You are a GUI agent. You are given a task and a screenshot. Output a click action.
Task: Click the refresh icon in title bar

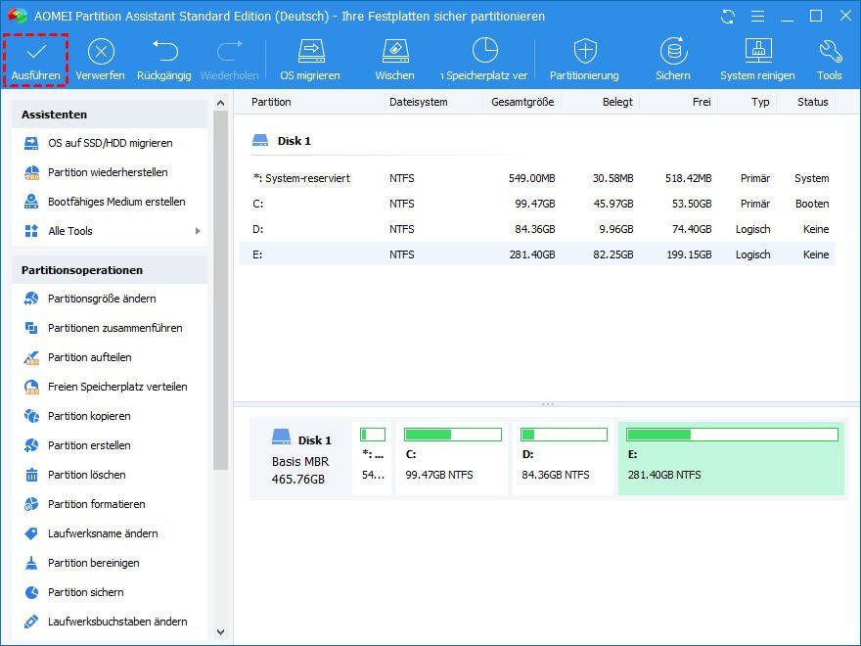728,17
